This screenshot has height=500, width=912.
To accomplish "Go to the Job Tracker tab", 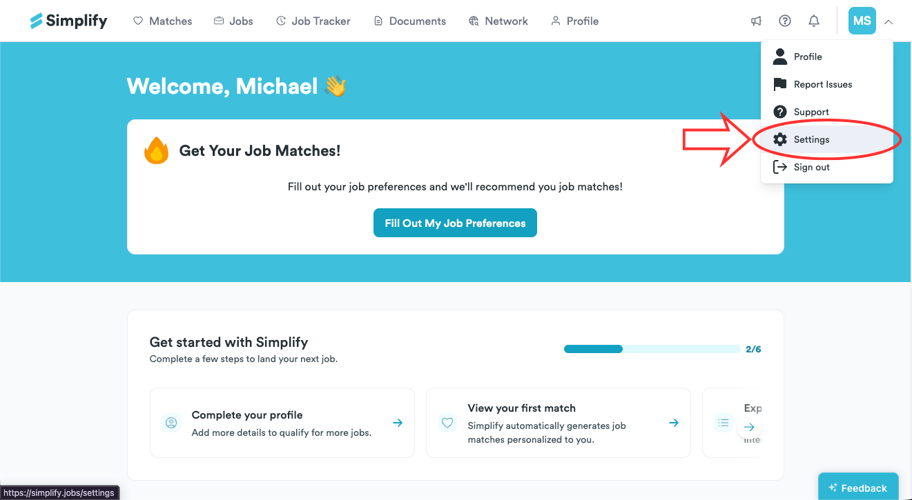I will pyautogui.click(x=313, y=21).
